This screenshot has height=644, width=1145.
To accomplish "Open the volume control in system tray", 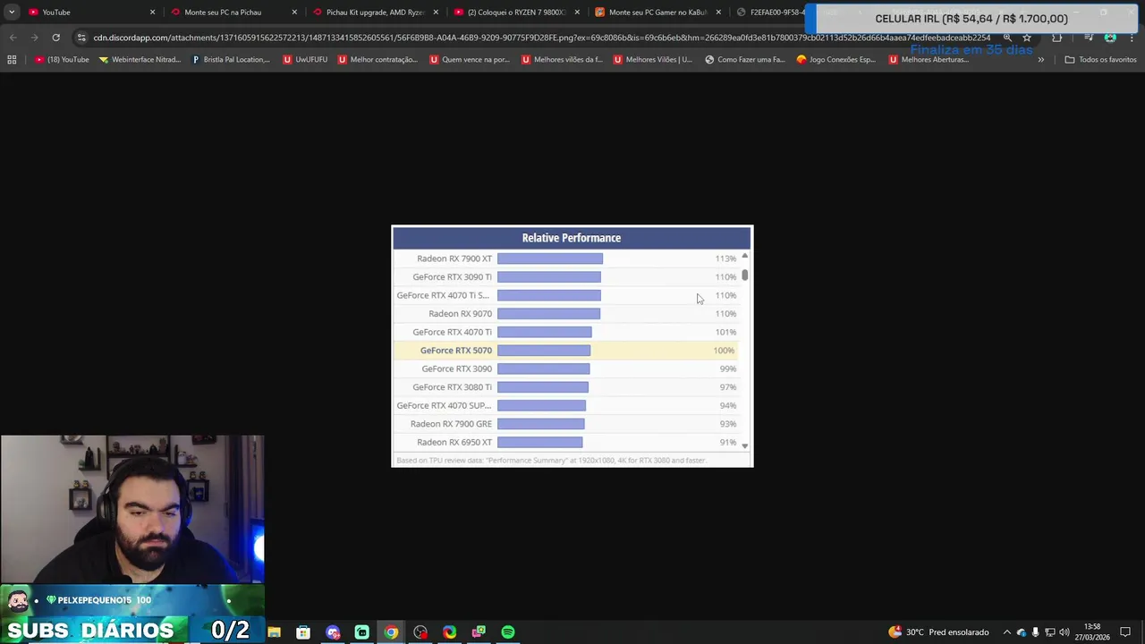I will click(x=1064, y=632).
